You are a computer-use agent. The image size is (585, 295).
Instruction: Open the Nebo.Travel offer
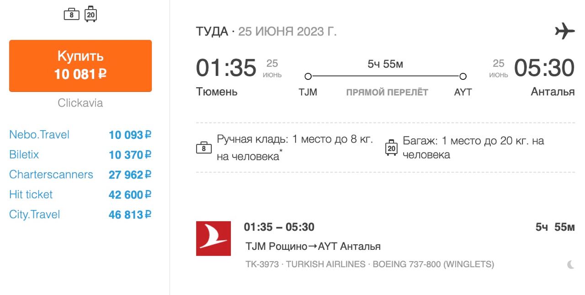pyautogui.click(x=39, y=135)
